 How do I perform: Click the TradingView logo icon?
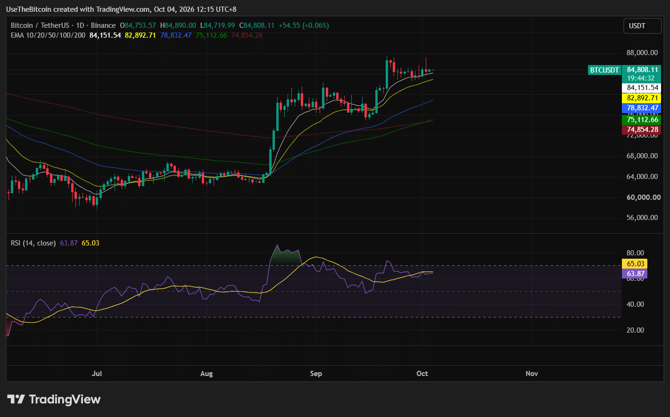click(x=16, y=400)
